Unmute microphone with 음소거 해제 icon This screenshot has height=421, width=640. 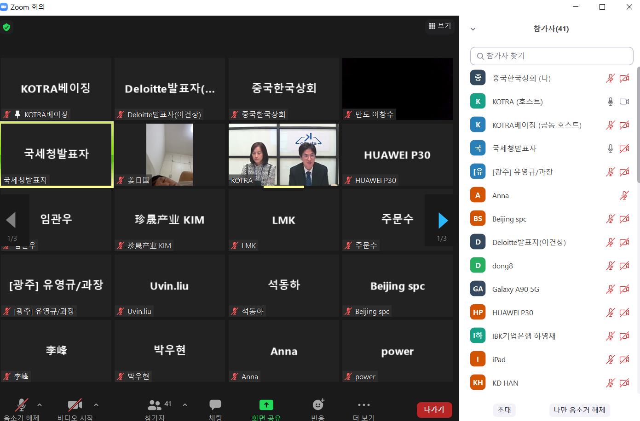coord(21,405)
